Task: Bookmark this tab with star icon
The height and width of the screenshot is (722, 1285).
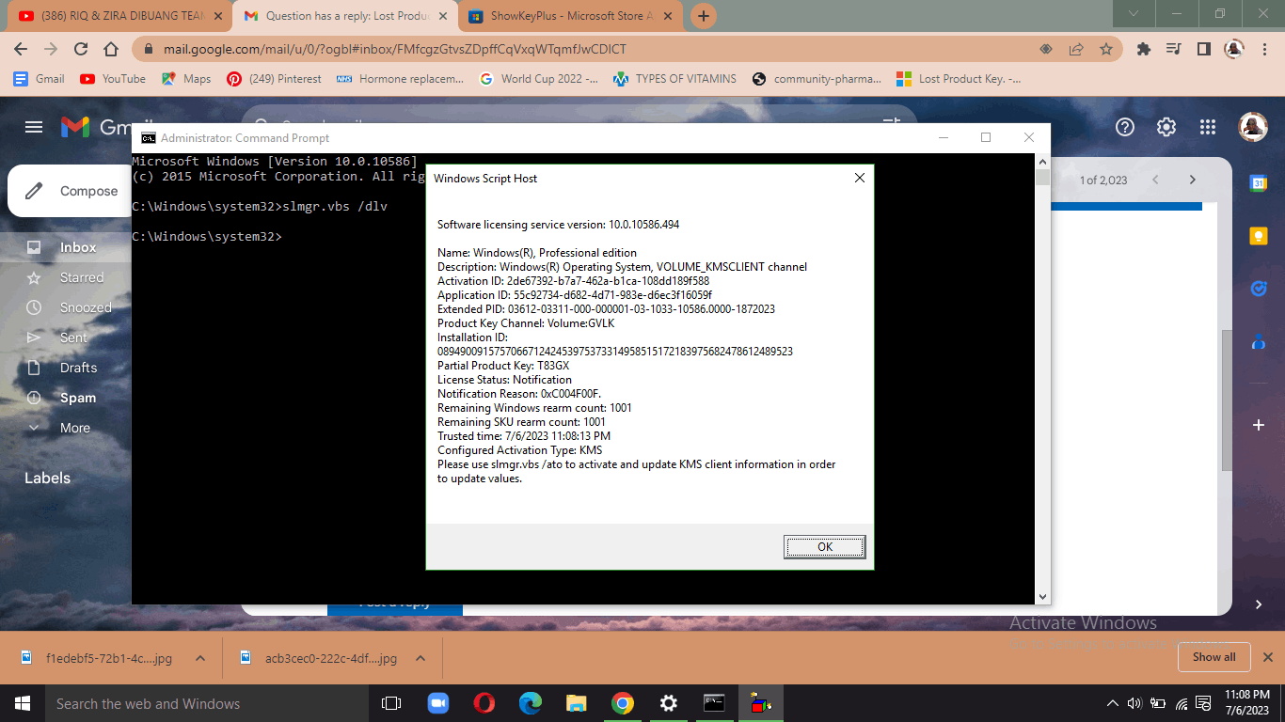Action: point(1106,49)
